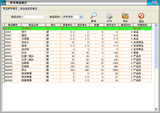Click scrollbar down arrow at bottom
The height and width of the screenshot is (113, 160).
pos(156,109)
